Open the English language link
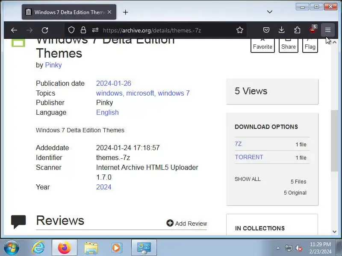 [x=107, y=112]
